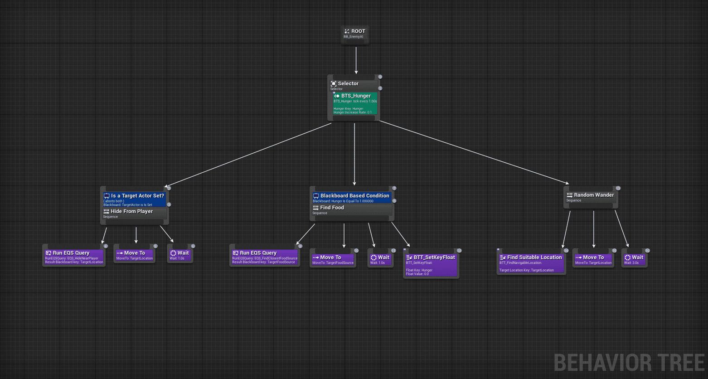Click the Blackboard Based Condition decorator icon
The image size is (708, 379).
[316, 196]
